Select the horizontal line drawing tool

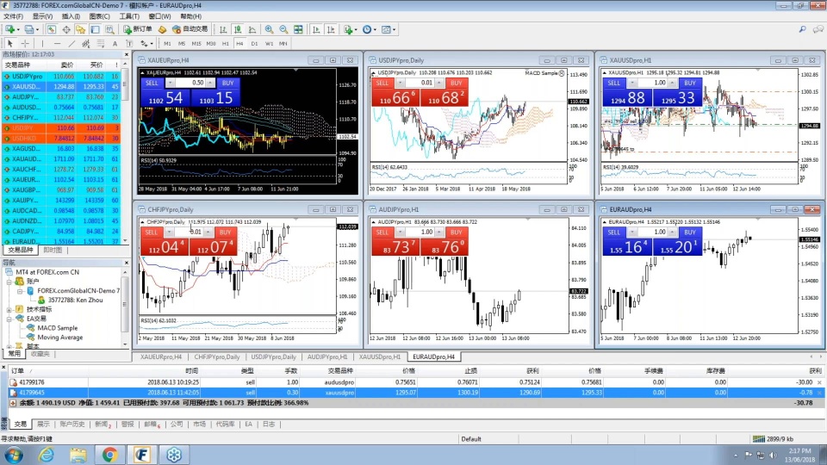coord(58,43)
